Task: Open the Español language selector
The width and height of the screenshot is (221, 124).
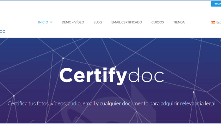Action: (218, 22)
